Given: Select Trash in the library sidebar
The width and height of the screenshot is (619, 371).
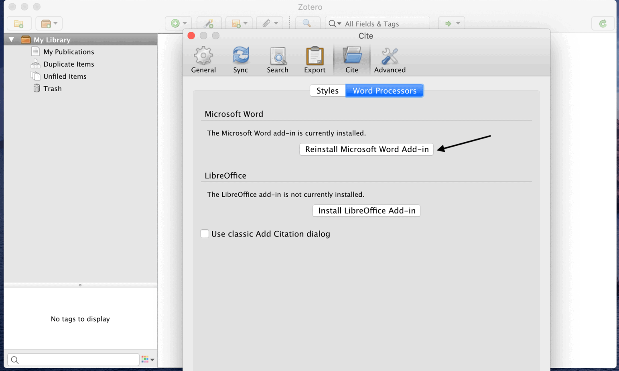Looking at the screenshot, I should pos(51,88).
